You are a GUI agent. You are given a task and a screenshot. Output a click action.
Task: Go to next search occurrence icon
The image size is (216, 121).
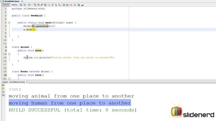[42, 5]
